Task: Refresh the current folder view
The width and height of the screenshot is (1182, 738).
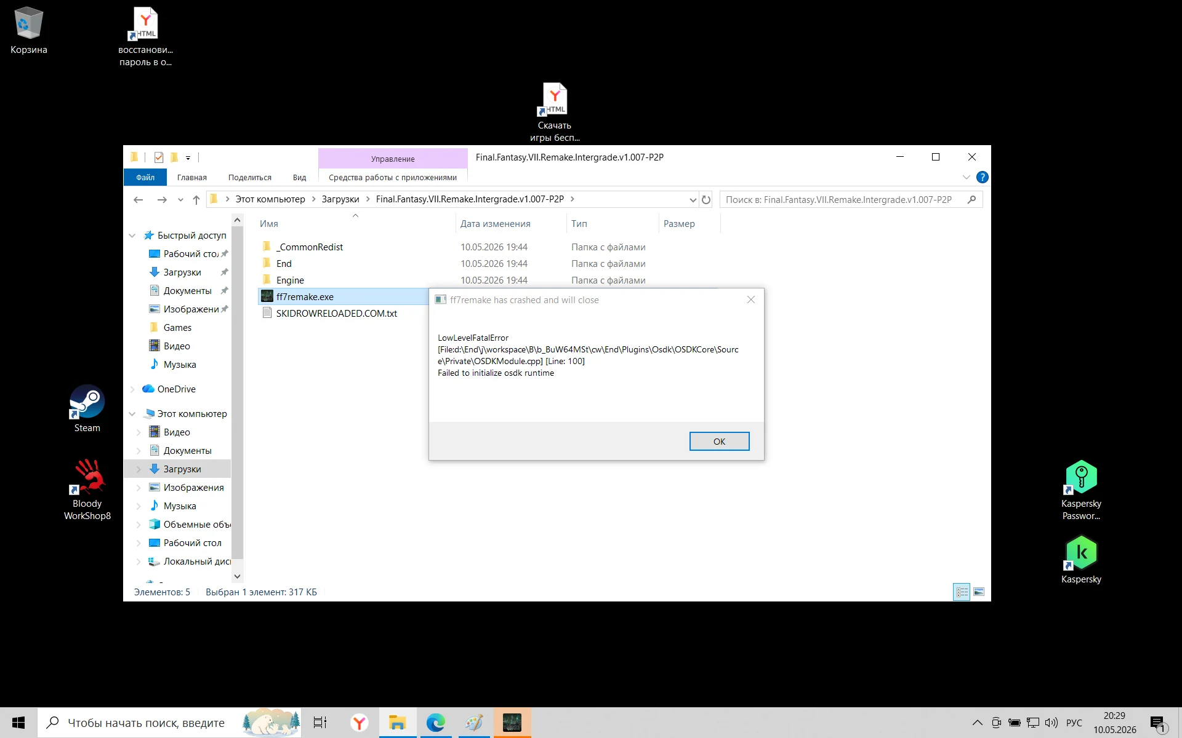Action: coord(706,199)
